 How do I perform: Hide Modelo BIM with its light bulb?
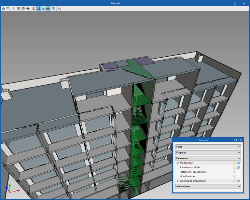234,163
